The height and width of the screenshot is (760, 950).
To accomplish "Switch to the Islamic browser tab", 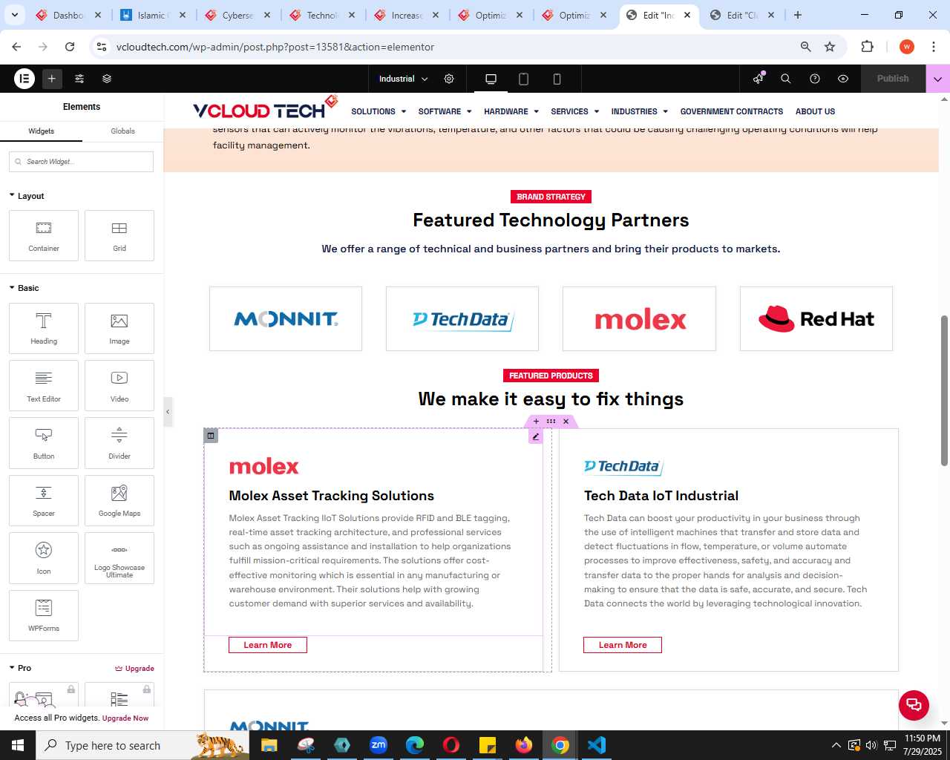I will 154,15.
